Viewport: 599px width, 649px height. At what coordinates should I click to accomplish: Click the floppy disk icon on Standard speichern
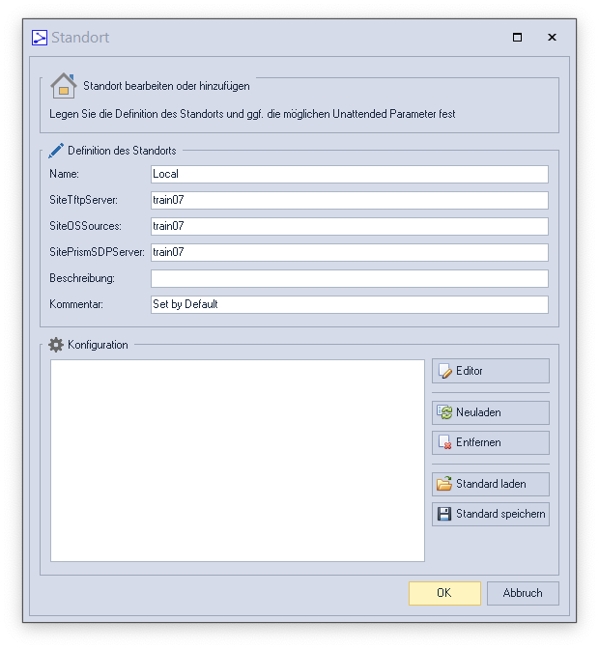pyautogui.click(x=444, y=514)
